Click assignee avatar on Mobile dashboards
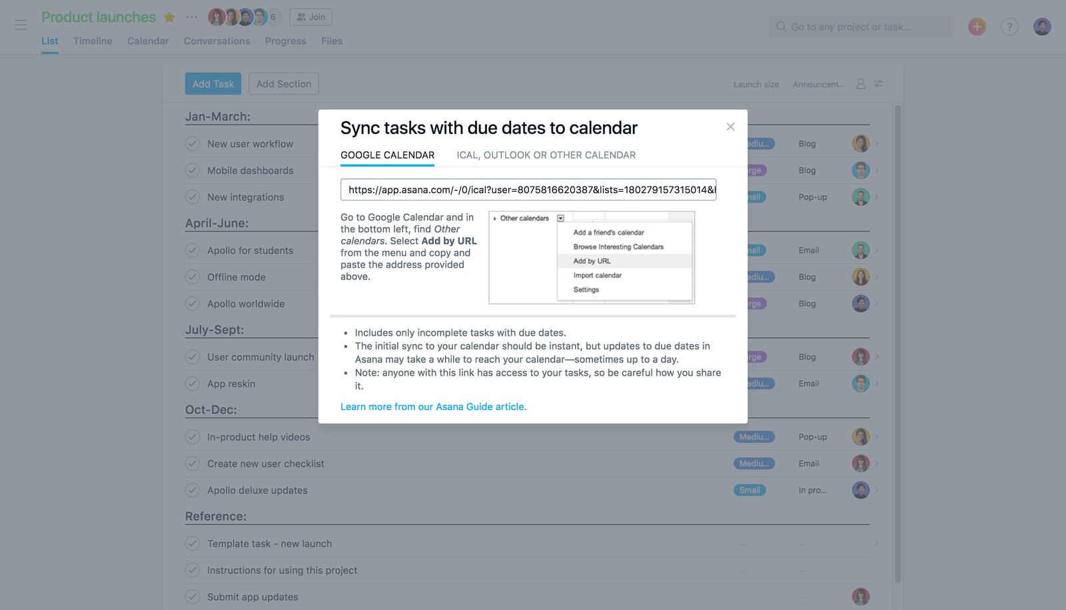 [861, 170]
